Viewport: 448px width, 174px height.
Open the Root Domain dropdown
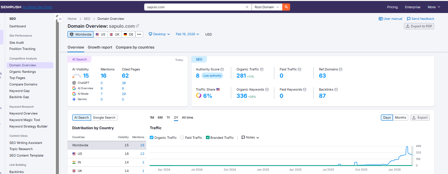[x=267, y=7]
